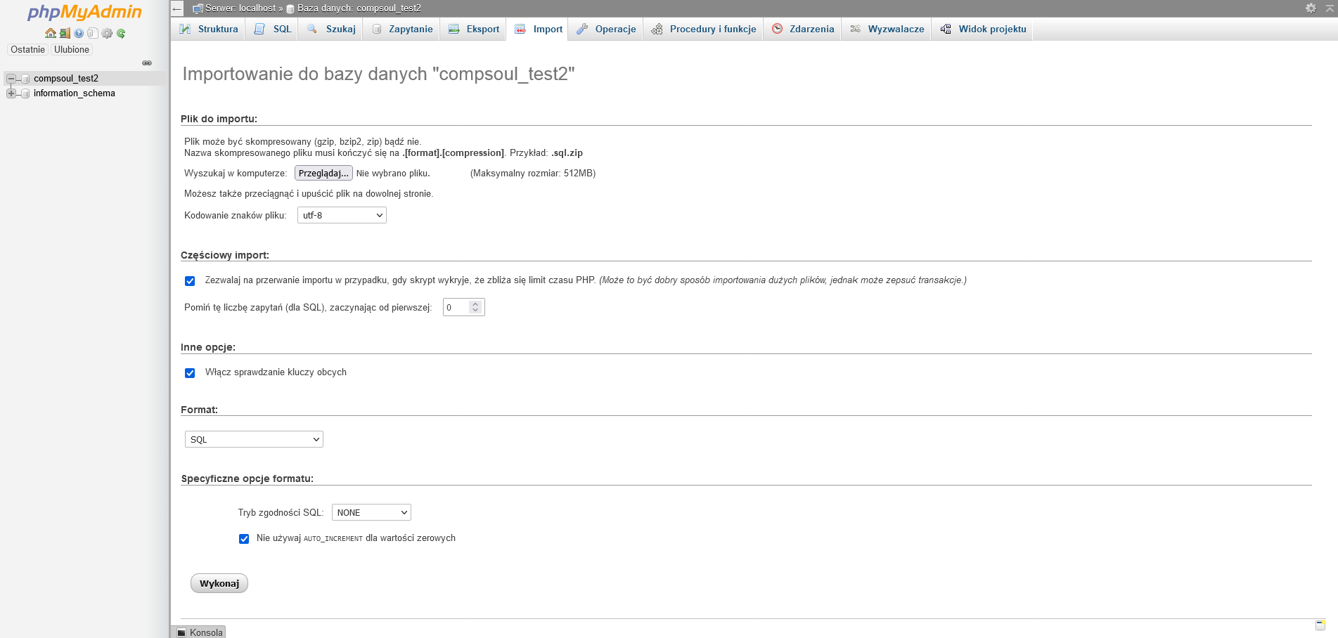Uncheck 'Nie używaj AUTO_INCREMENT dla wartości zerowych'
This screenshot has height=638, width=1338.
pyautogui.click(x=243, y=538)
